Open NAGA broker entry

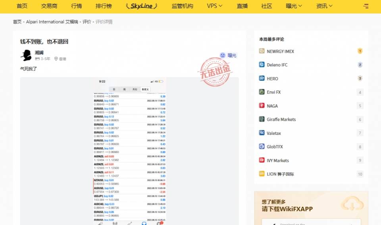click(x=272, y=106)
